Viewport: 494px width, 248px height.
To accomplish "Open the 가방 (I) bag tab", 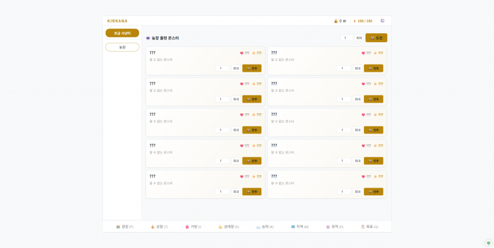I will [194, 227].
